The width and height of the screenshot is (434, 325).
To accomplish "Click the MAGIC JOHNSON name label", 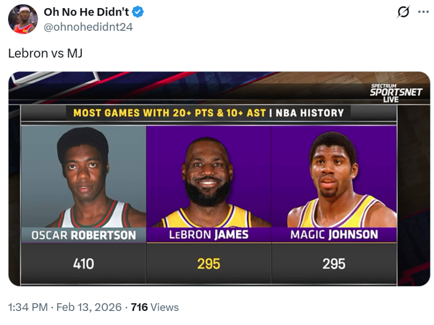I will [334, 234].
